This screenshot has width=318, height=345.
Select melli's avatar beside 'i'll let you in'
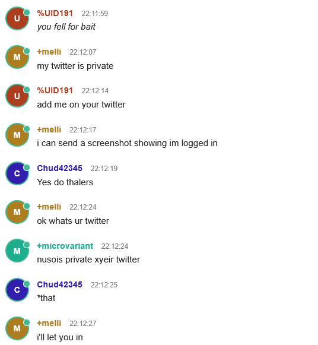[x=17, y=328]
